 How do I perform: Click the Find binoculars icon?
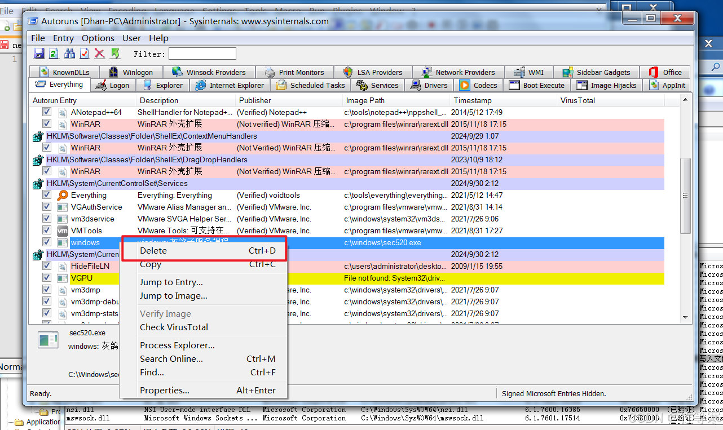click(69, 54)
